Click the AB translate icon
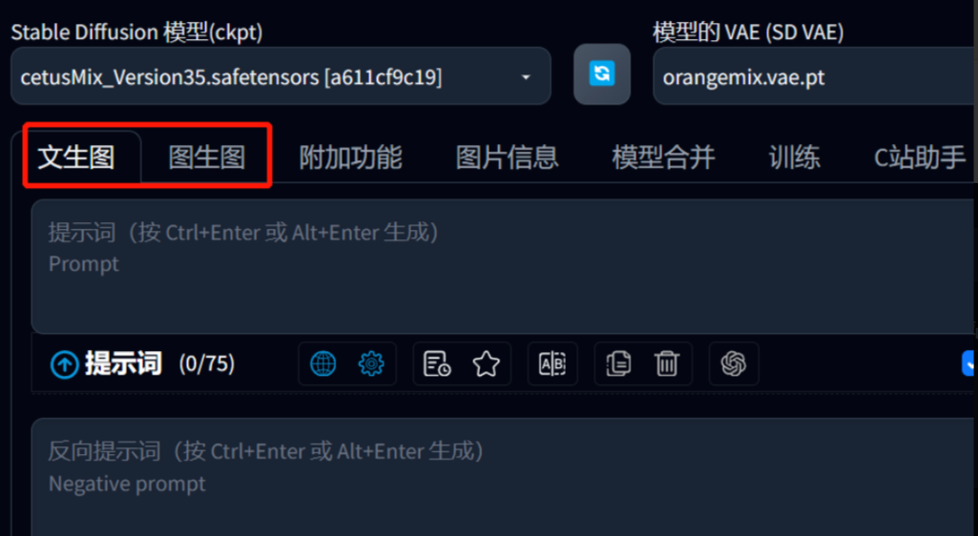The width and height of the screenshot is (978, 536). pyautogui.click(x=552, y=364)
